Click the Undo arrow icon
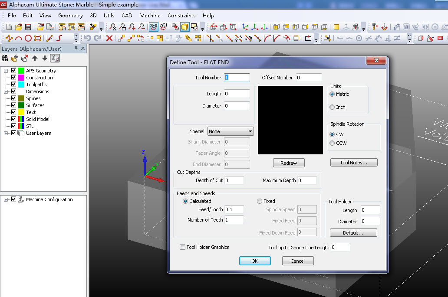Screen dimensions: 448x297 [x=88, y=38]
